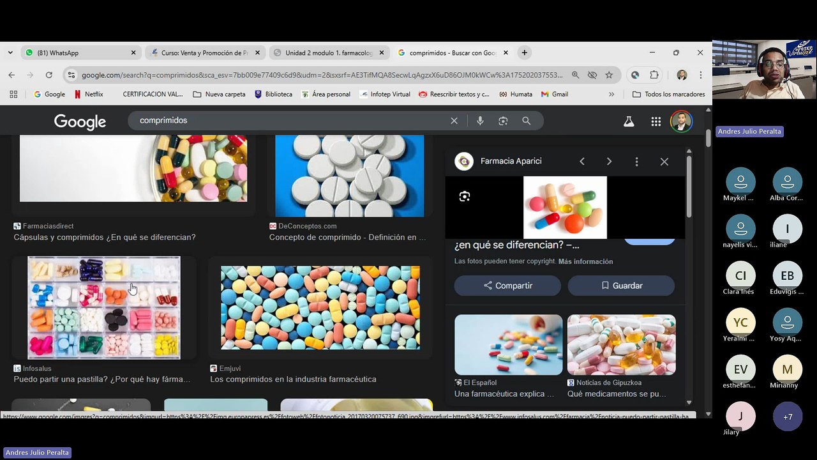Open preview panel more options menu

[636, 162]
